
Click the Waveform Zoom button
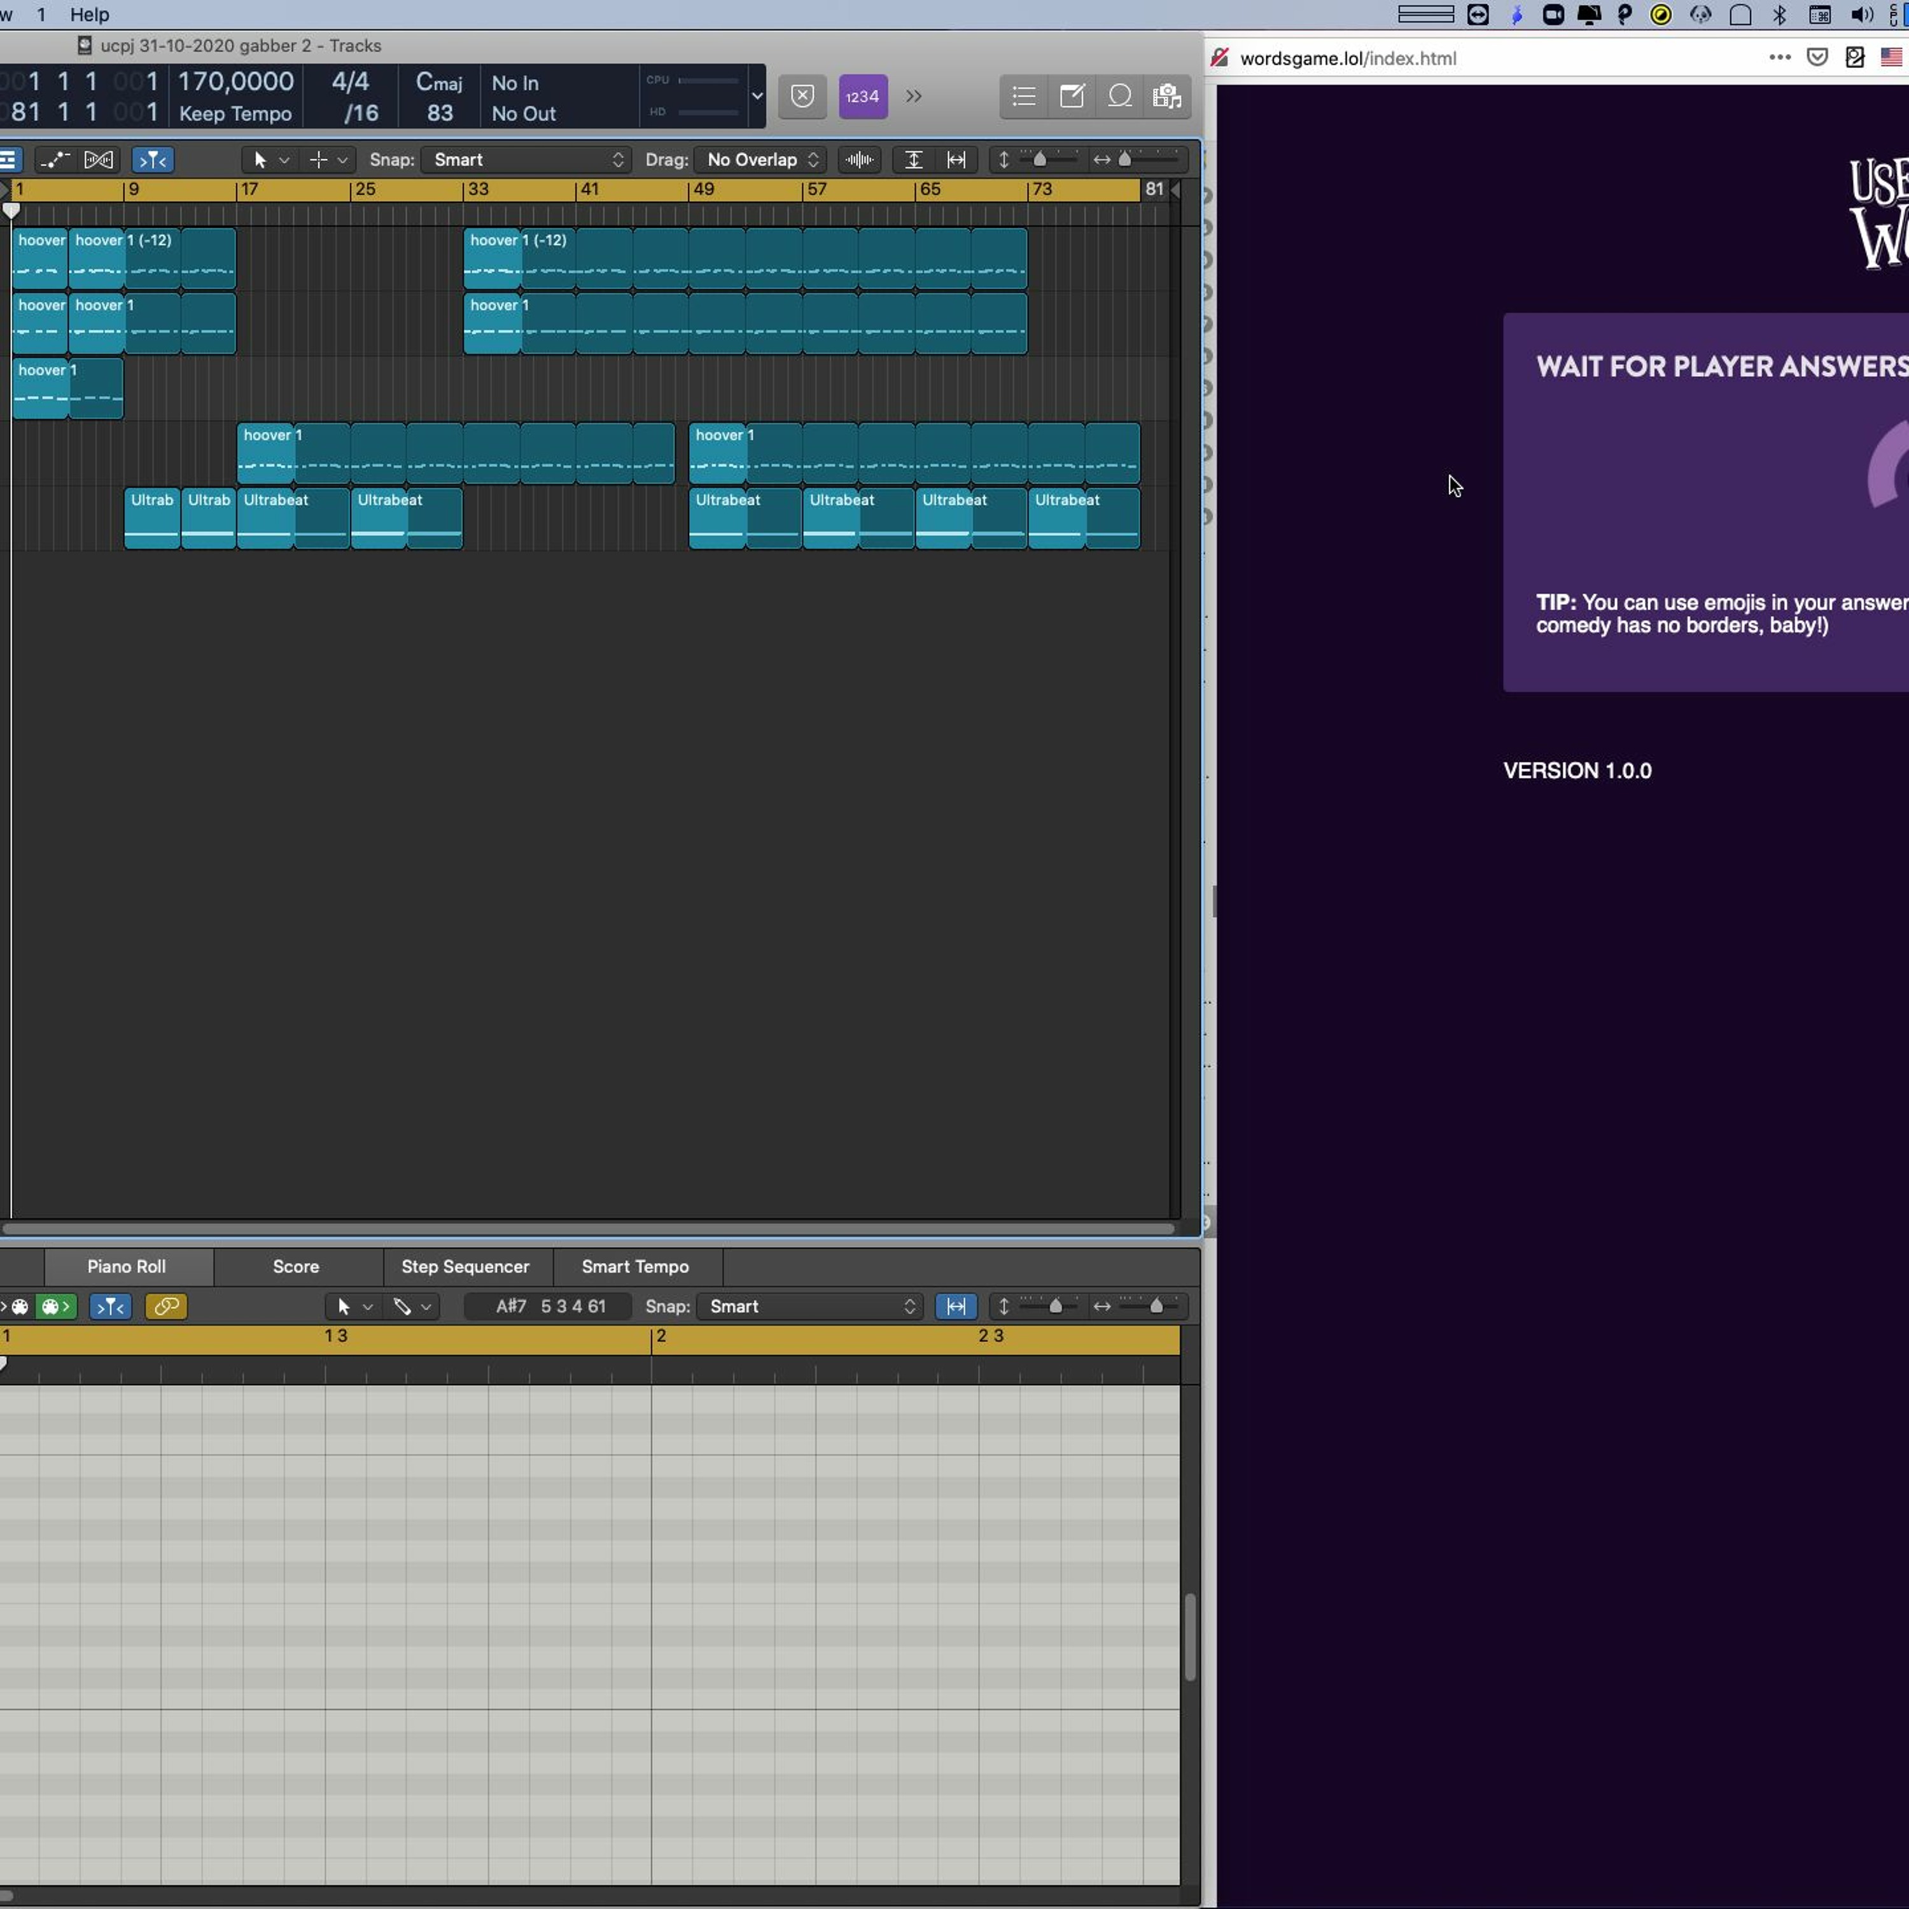860,159
